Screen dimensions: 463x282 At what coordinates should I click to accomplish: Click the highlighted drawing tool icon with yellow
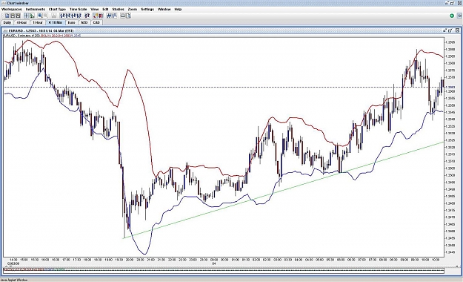pyautogui.click(x=96, y=16)
